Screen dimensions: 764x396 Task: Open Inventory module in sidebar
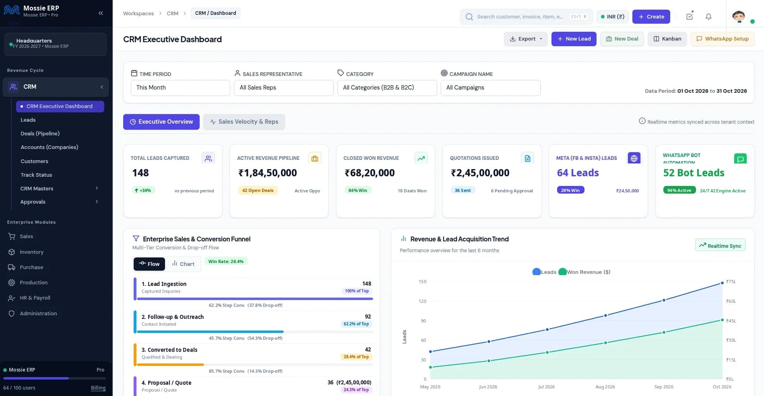point(31,252)
